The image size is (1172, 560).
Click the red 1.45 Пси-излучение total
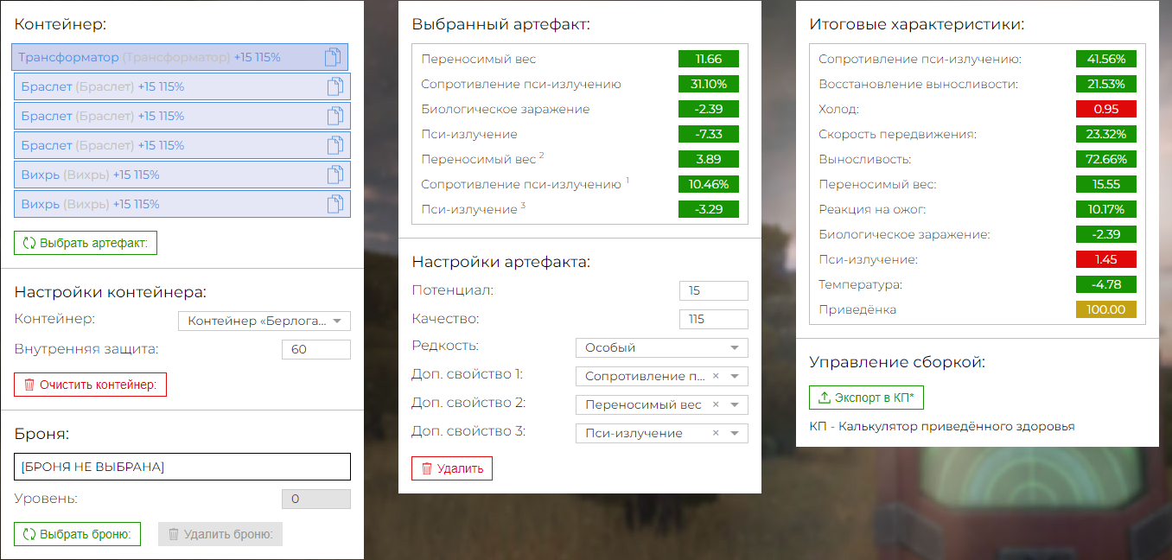[x=1106, y=259]
